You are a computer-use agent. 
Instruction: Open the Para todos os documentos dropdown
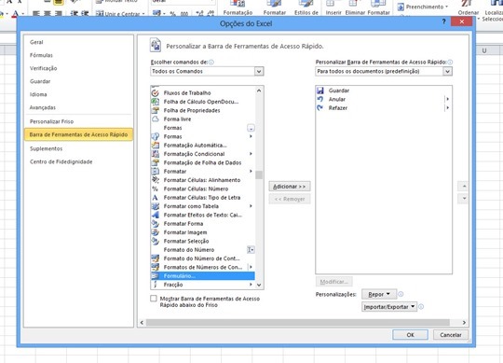point(447,71)
